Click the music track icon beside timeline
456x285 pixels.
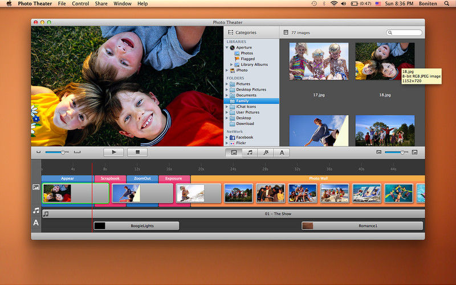coord(36,210)
